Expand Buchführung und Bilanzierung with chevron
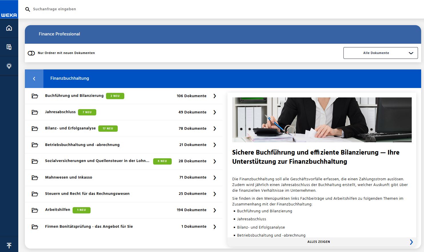 (x=215, y=96)
